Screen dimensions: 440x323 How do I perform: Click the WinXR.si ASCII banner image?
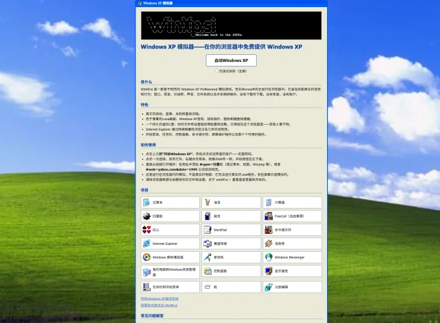231,26
